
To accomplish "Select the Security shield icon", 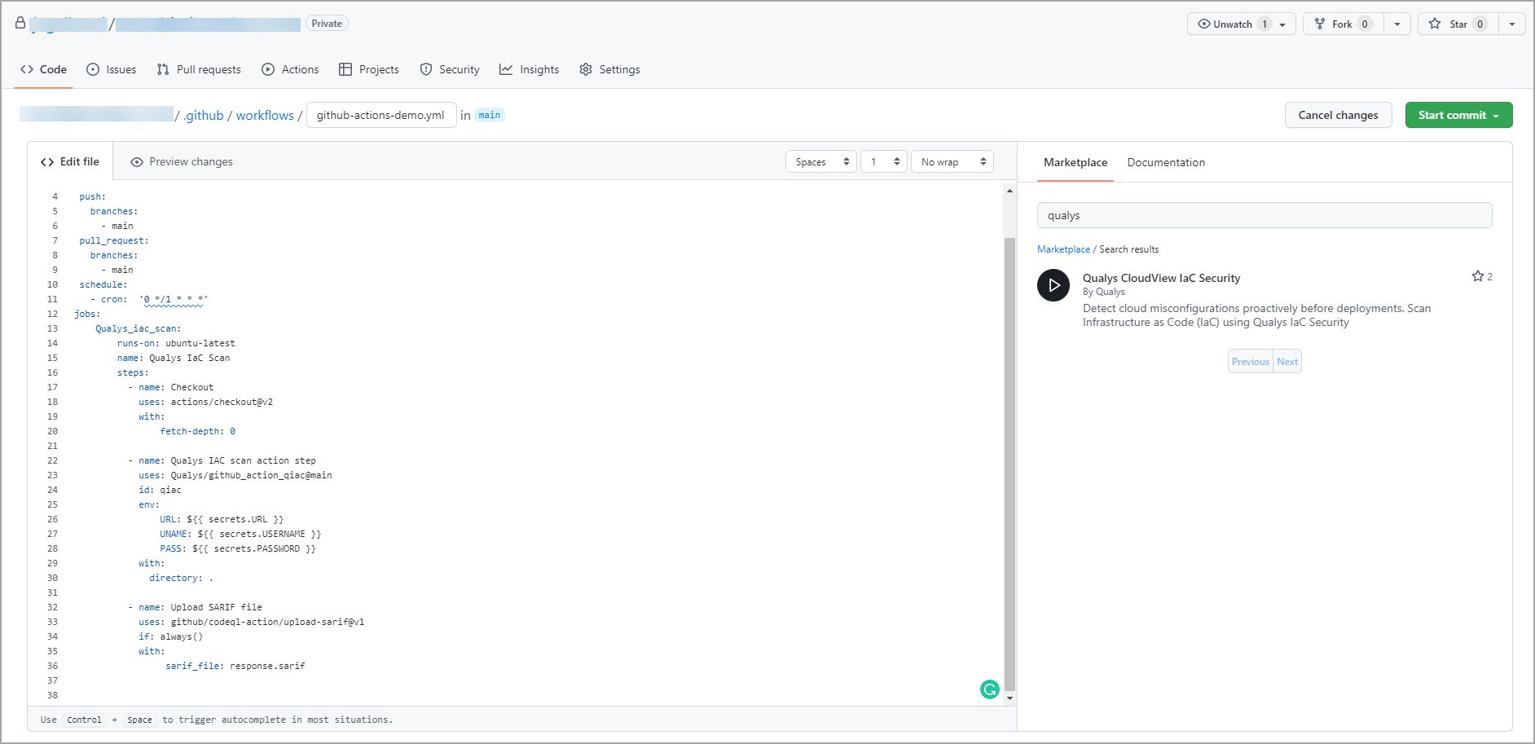I will point(426,69).
